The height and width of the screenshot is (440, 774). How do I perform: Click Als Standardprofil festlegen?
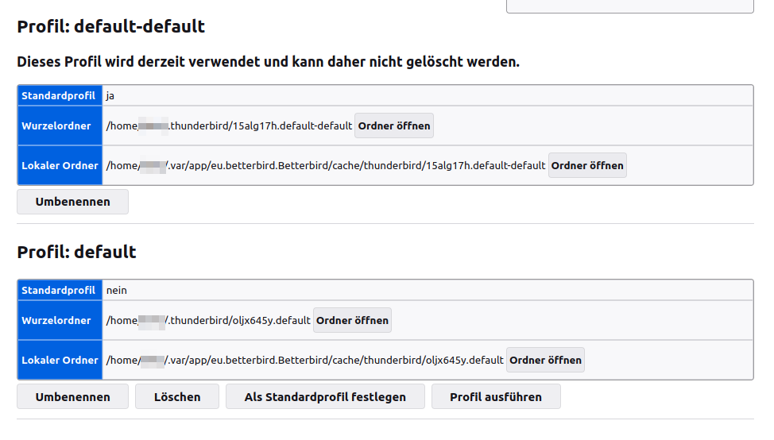[x=325, y=396]
